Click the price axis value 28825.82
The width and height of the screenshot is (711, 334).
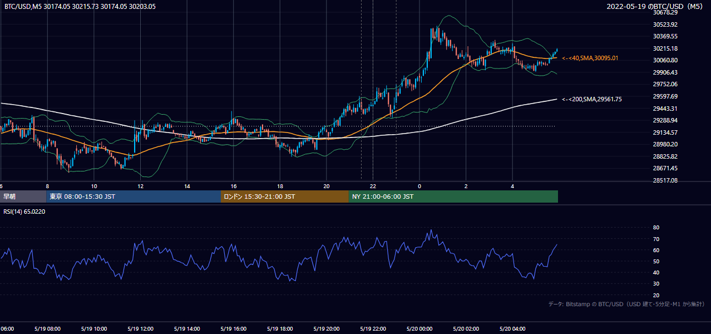666,156
